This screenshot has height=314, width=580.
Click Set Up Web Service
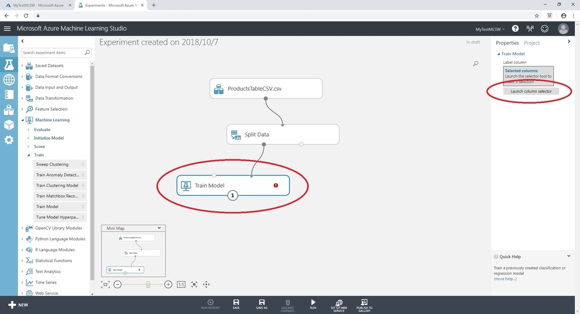339,305
